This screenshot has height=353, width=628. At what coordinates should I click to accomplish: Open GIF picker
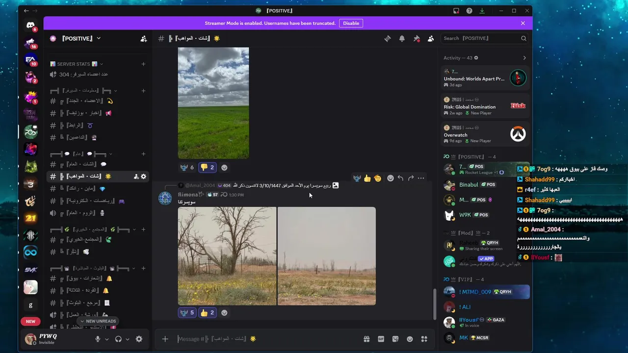[381, 339]
